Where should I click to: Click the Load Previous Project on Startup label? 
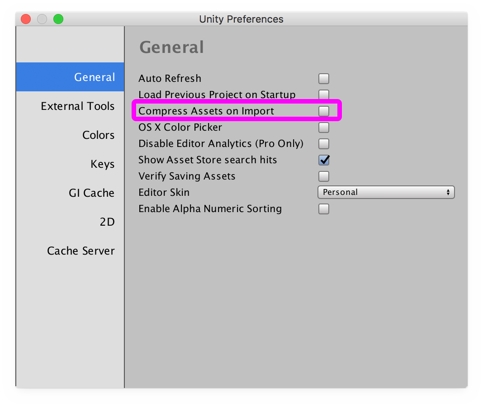pyautogui.click(x=217, y=95)
